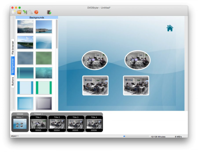Click the DVDStyler - Untitled window title

[x=99, y=8]
